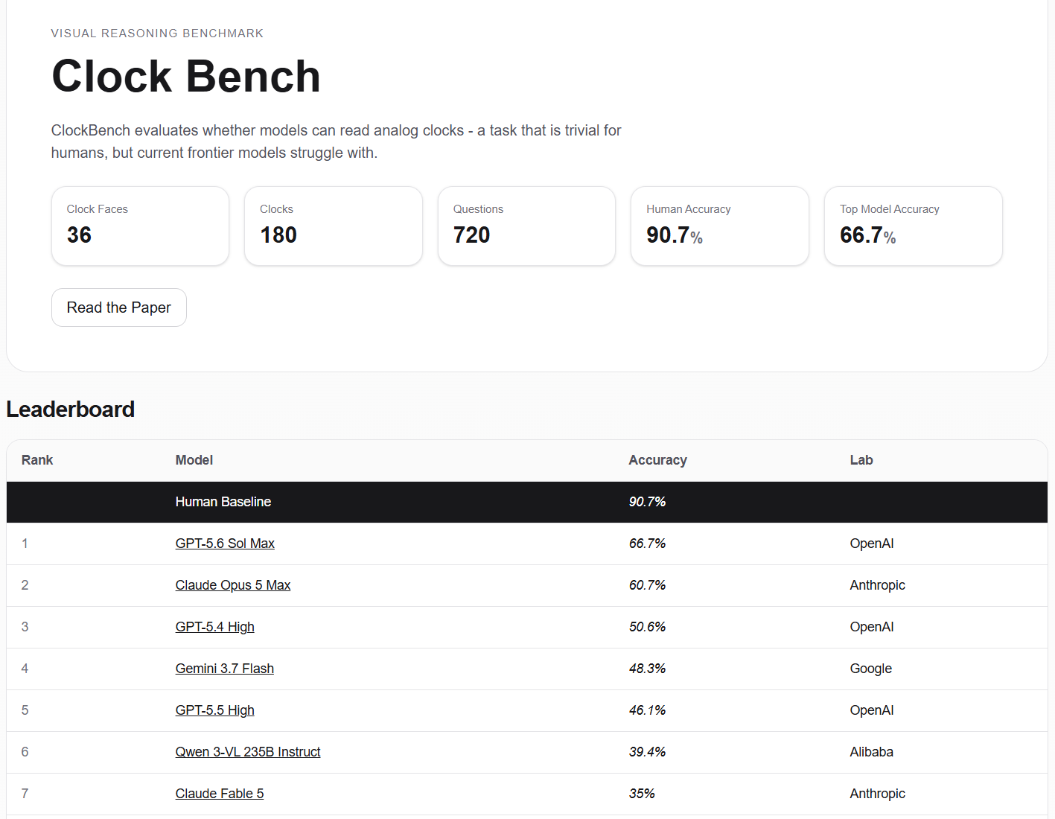
Task: Click Anthropic lab cell in Claude Opus 5 Max row
Action: pyautogui.click(x=878, y=585)
